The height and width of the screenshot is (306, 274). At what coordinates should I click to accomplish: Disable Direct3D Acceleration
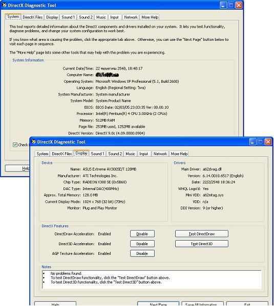(x=142, y=244)
